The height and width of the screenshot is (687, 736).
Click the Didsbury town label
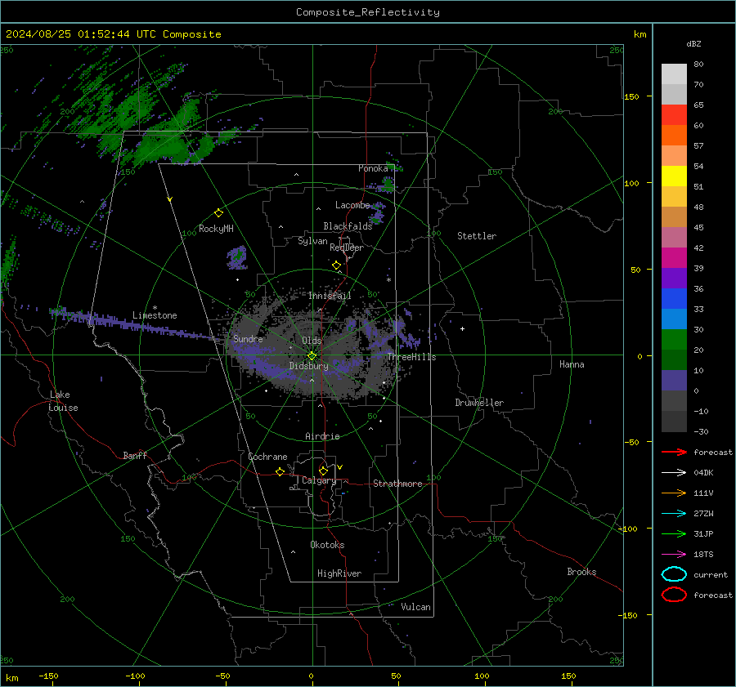[x=309, y=366]
